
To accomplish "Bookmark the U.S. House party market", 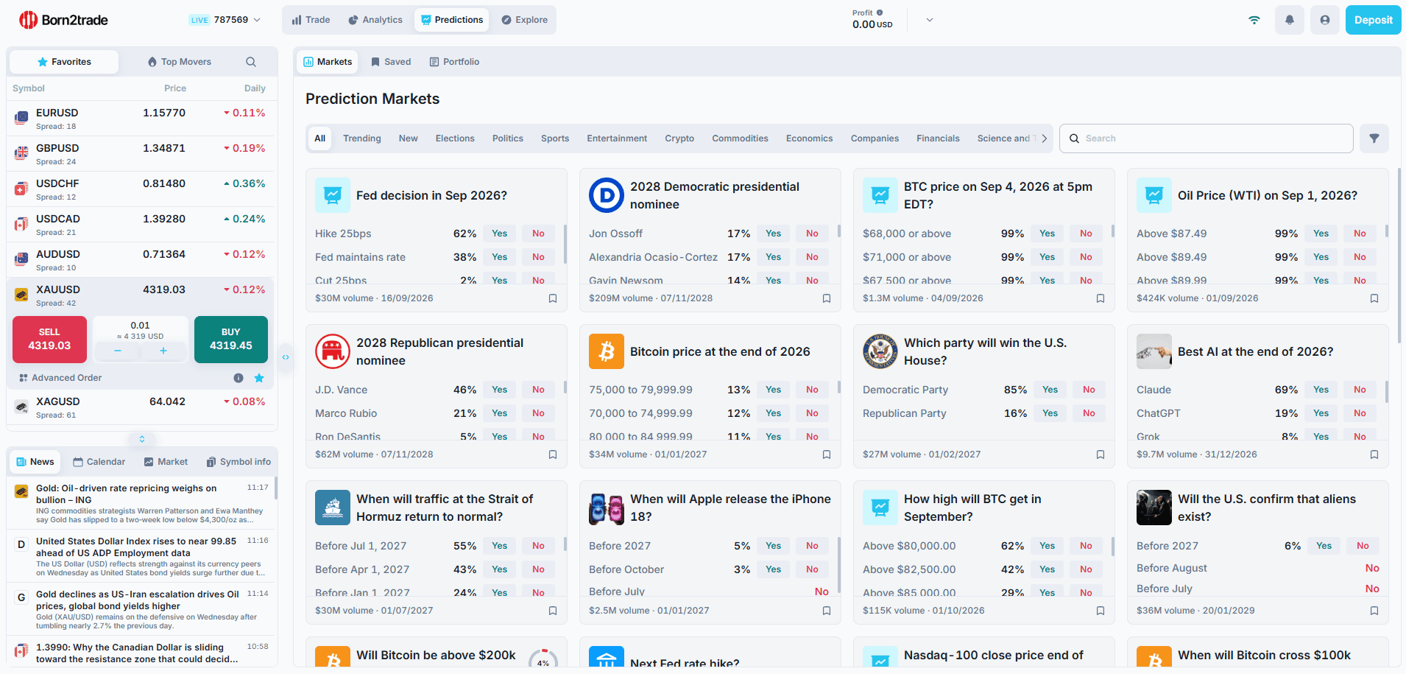I will pyautogui.click(x=1101, y=454).
